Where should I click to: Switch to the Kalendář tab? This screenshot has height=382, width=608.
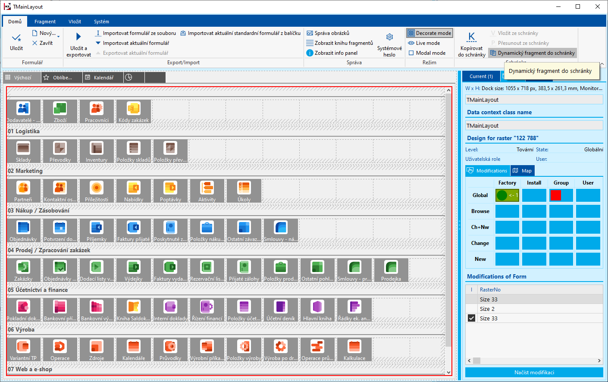(103, 78)
